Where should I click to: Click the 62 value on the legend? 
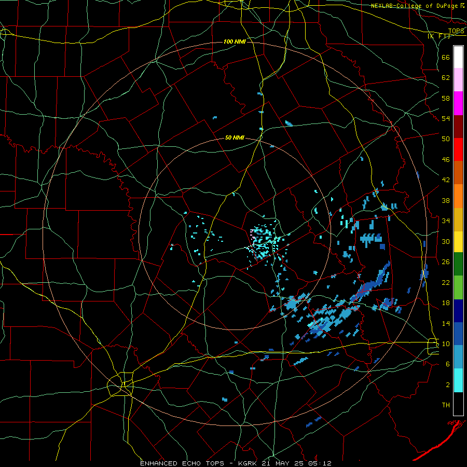point(446,78)
